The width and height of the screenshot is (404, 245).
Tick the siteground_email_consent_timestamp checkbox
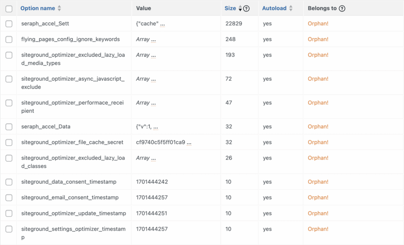click(x=9, y=198)
